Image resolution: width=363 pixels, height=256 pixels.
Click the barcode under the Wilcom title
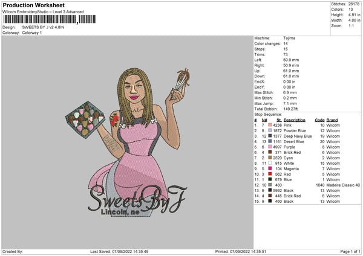coord(50,19)
